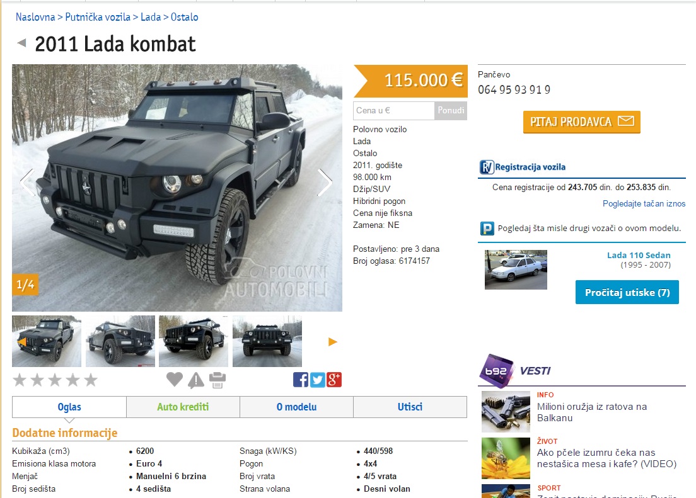Rate the car with the first star
This screenshot has width=696, height=498.
pos(20,380)
